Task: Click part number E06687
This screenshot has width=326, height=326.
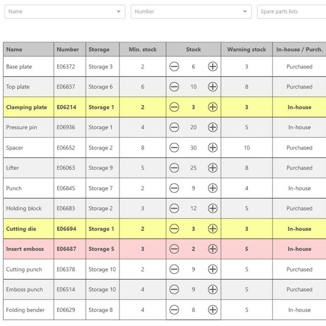Action: 66,249
